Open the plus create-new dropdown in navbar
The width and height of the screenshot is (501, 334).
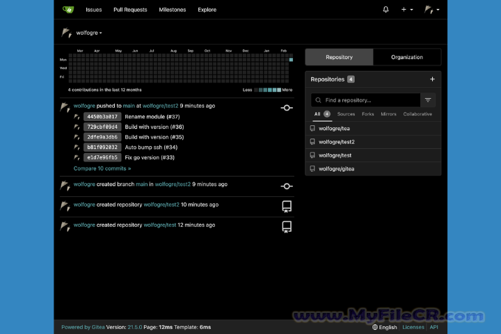(x=407, y=10)
